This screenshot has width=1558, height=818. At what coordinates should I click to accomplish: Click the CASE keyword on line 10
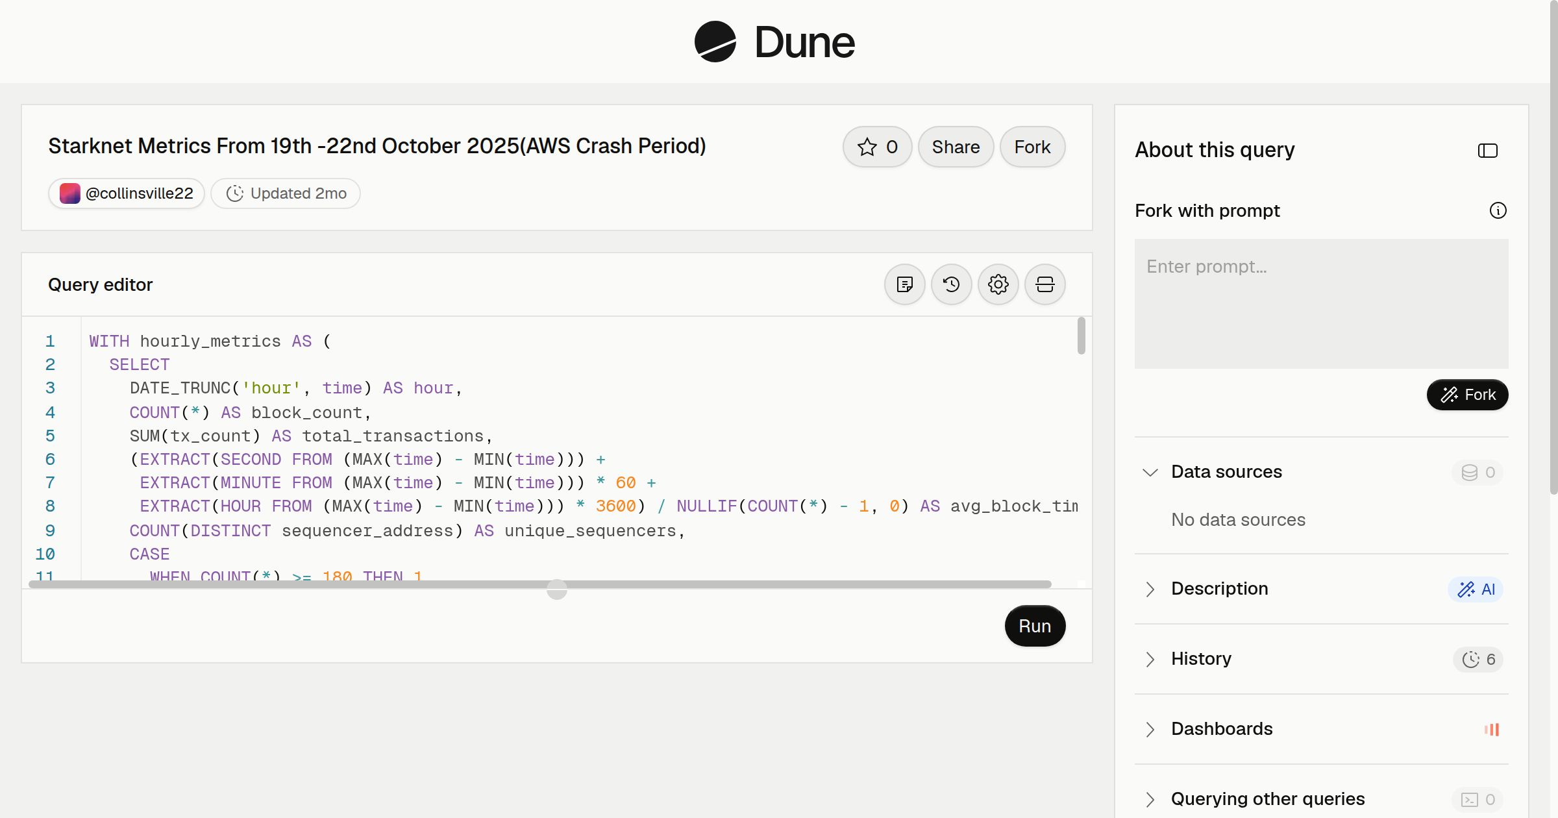coord(149,554)
